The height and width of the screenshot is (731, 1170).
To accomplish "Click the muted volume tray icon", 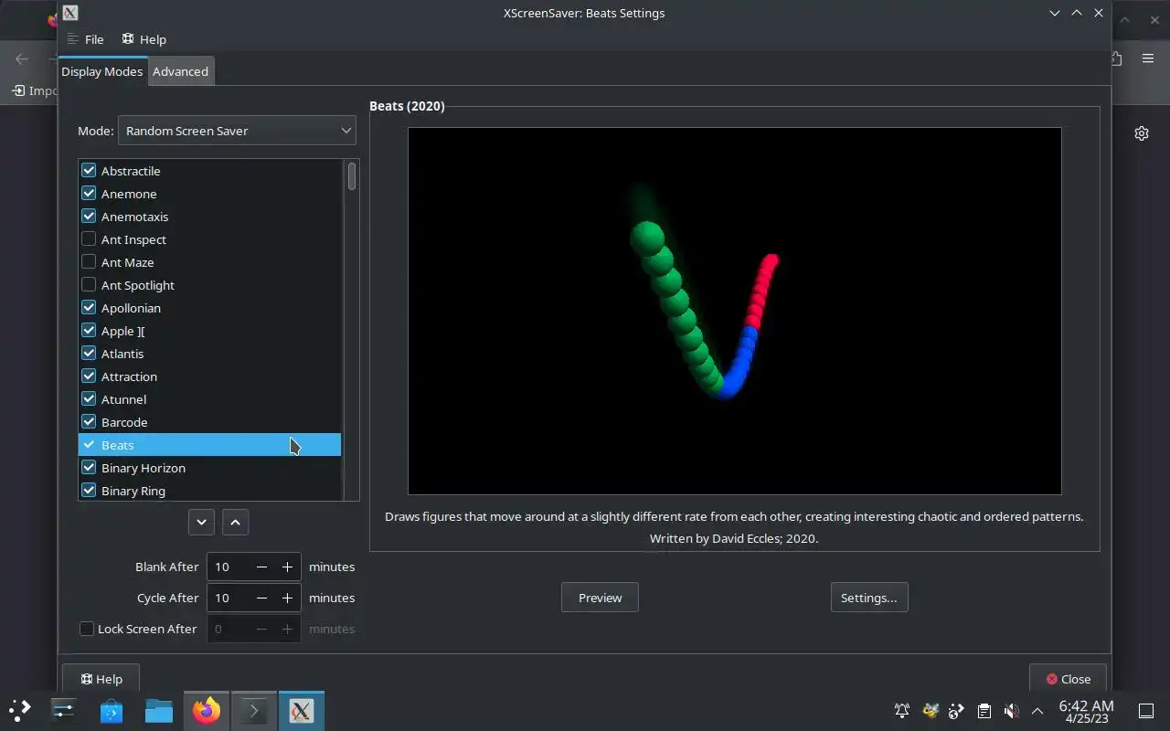I will point(1011,710).
